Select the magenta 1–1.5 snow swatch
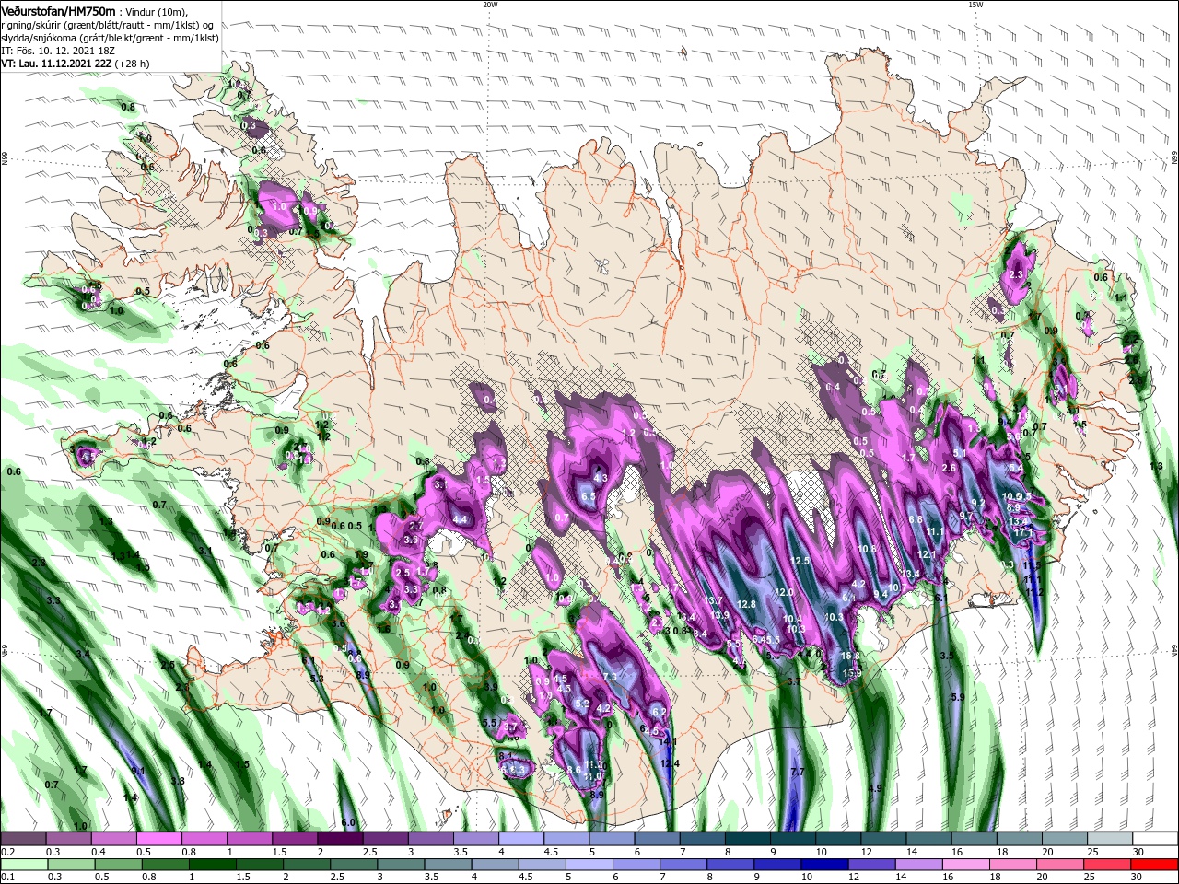Viewport: 1179px width, 884px height. pyautogui.click(x=250, y=839)
